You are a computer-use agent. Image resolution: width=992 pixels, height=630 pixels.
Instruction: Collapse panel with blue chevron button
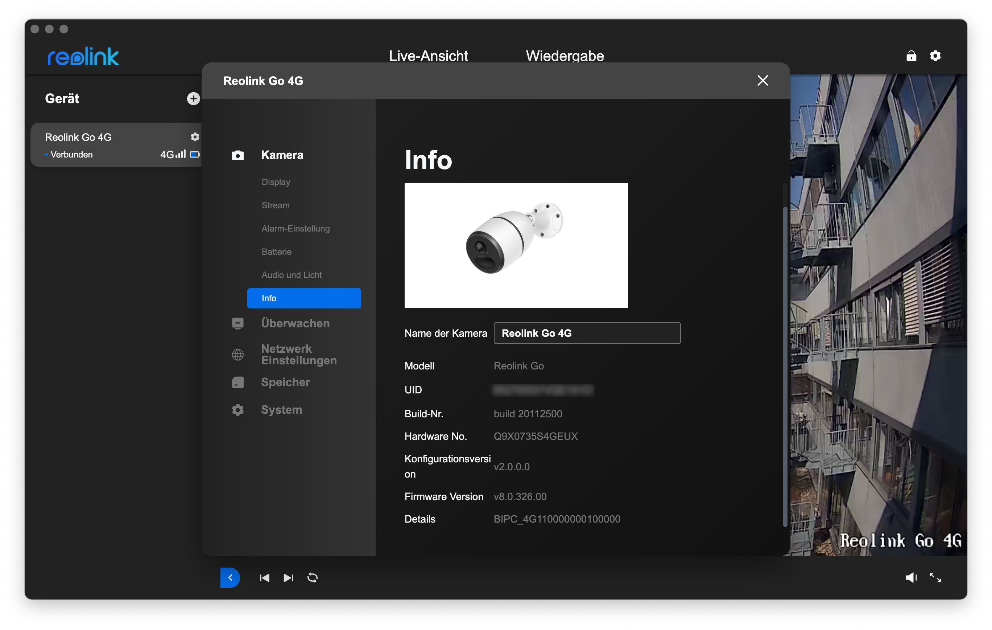(230, 578)
